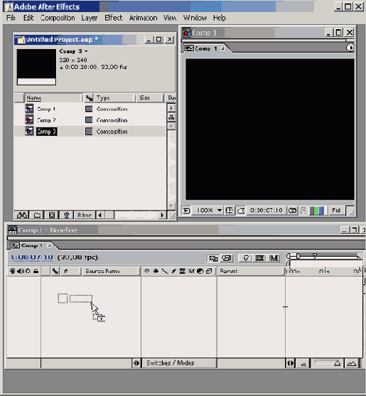Open the Window menu
The width and height of the screenshot is (366, 396).
[x=195, y=18]
